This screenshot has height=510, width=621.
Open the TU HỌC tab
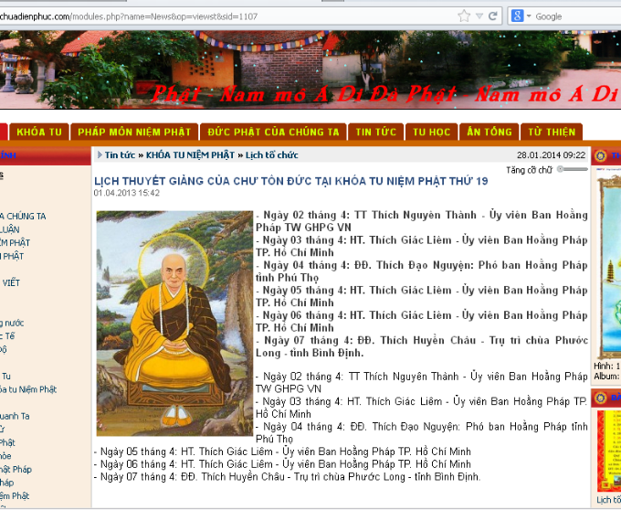(x=432, y=132)
